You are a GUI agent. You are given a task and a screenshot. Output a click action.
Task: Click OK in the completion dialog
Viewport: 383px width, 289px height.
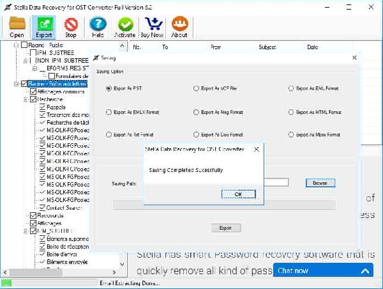coord(237,194)
